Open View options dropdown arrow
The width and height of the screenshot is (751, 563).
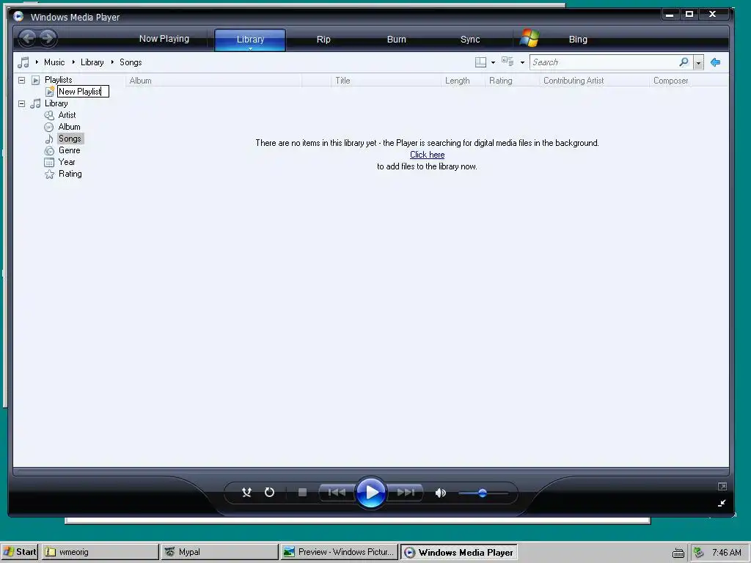[522, 63]
